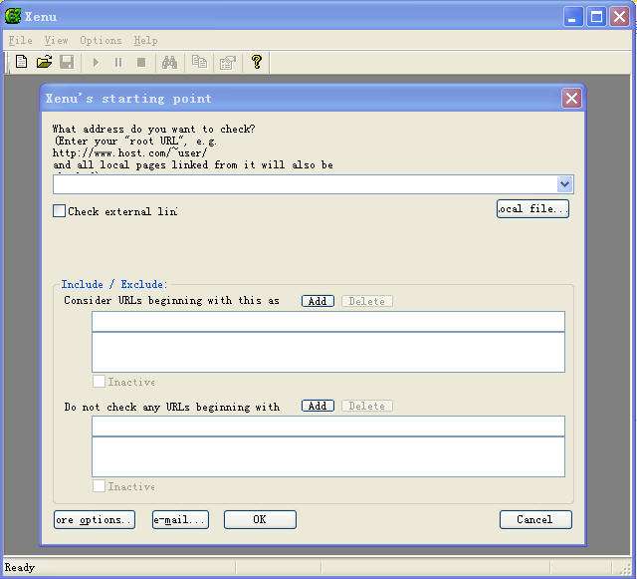Minimize the Xenu main window
The height and width of the screenshot is (579, 637).
573,17
